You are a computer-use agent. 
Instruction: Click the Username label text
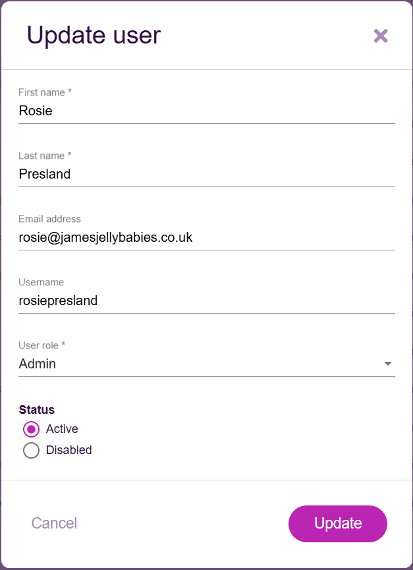tap(41, 282)
